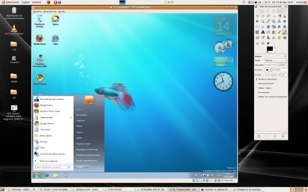Image resolution: width=308 pixels, height=192 pixels.
Task: Adjust the Opacidad slider
Action: point(271,65)
